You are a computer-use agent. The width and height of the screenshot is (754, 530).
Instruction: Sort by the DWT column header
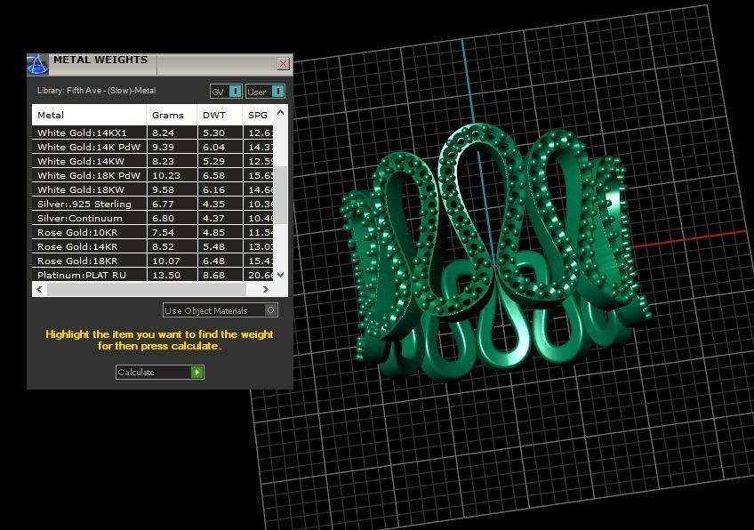pos(220,116)
